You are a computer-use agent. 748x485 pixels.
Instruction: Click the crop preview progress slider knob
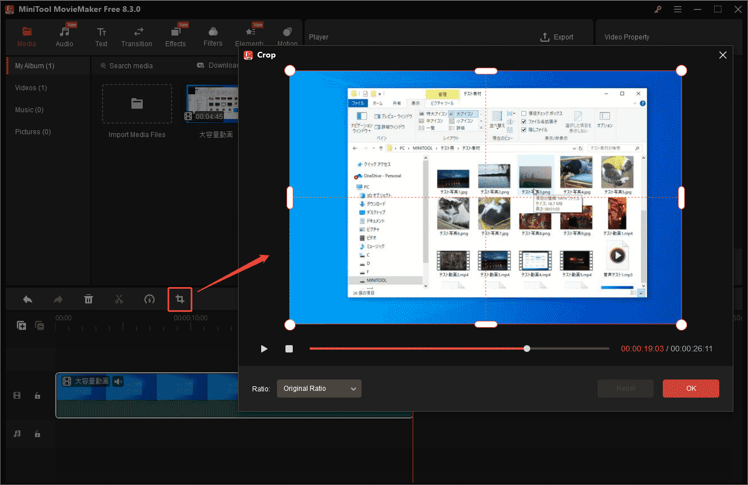[527, 349]
